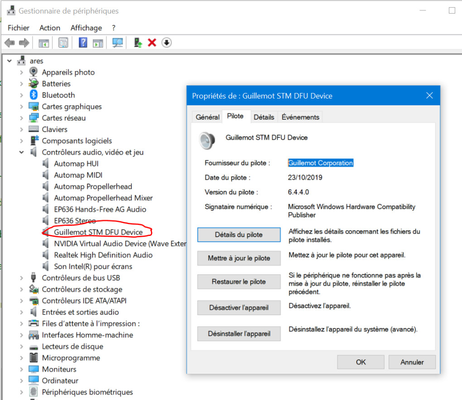Viewport: 462px width, 400px height.
Task: Open the Action menu
Action: click(50, 28)
